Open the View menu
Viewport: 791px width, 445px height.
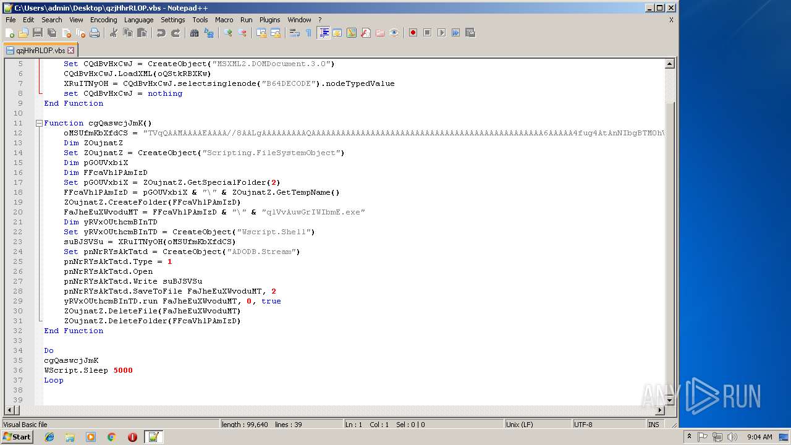(x=76, y=20)
